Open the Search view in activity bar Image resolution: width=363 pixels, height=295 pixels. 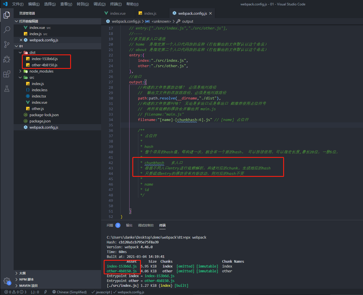(7, 29)
